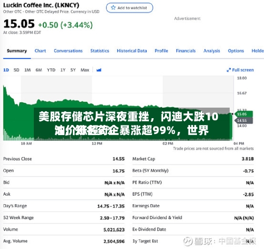
Task: Select the 5Y chart range
Action: (73, 70)
